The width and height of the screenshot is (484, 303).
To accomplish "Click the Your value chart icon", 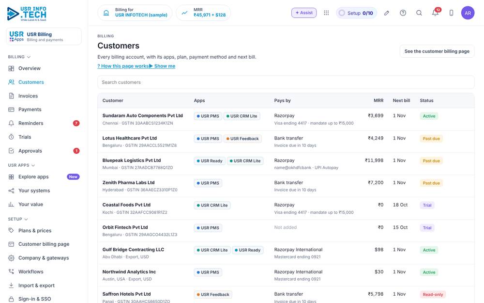I will [x=11, y=205].
